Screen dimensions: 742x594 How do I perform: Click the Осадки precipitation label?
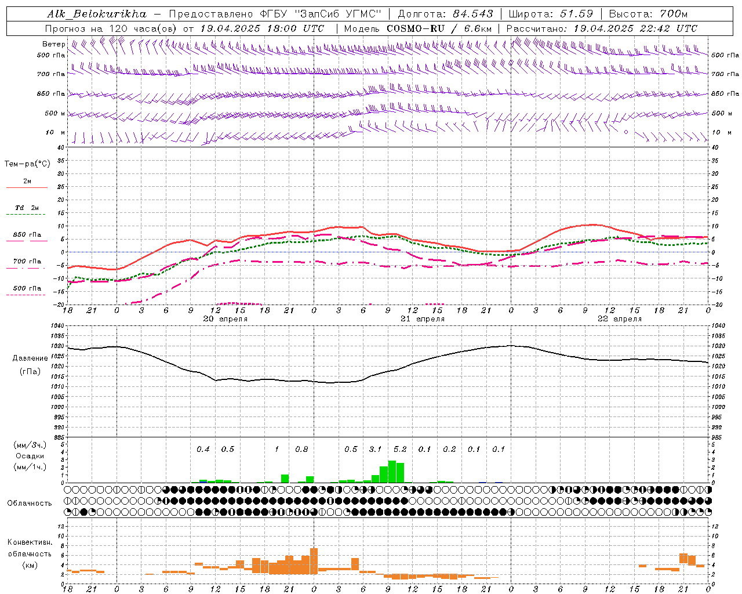coord(30,456)
